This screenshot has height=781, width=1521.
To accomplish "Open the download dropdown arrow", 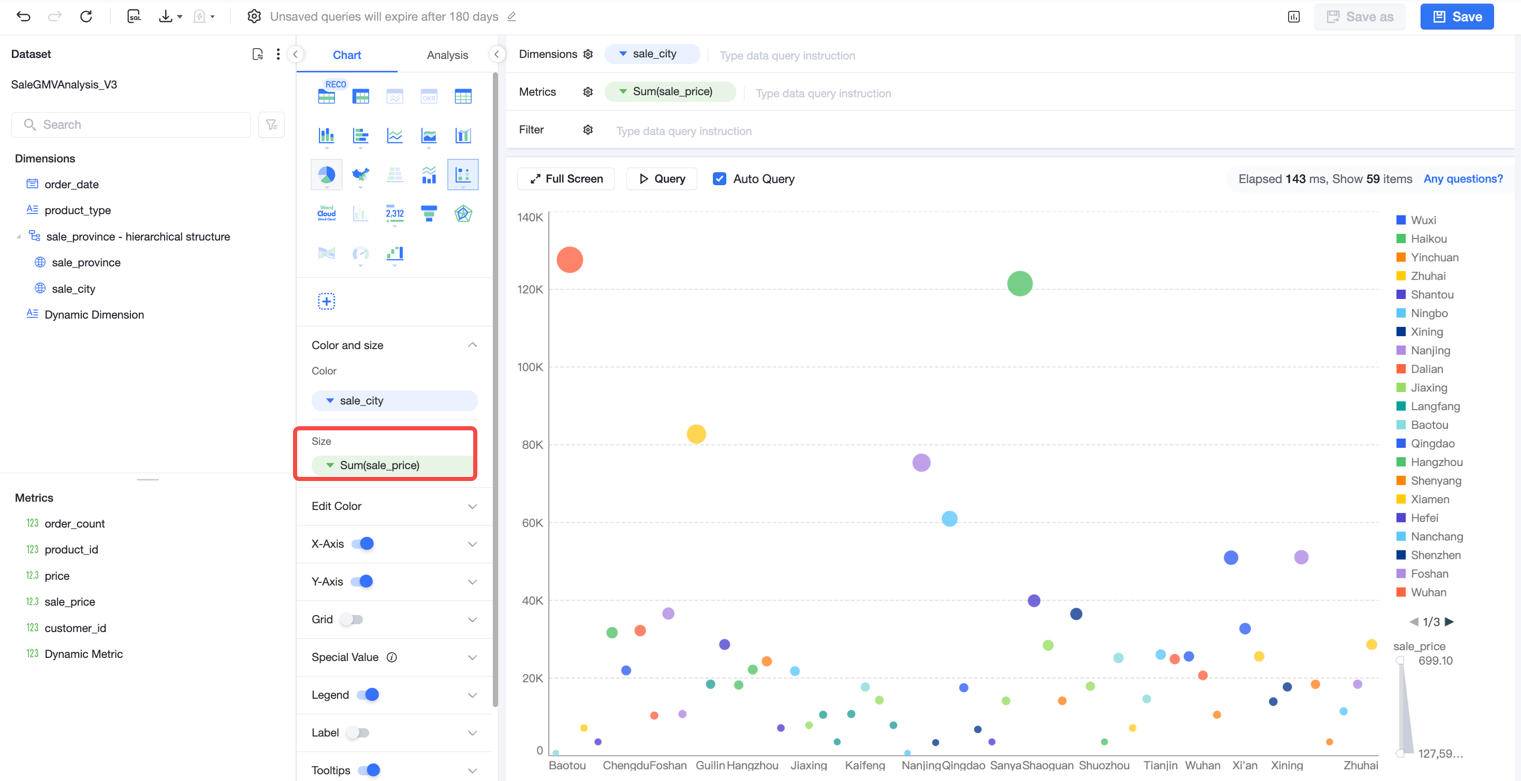I will click(x=180, y=17).
